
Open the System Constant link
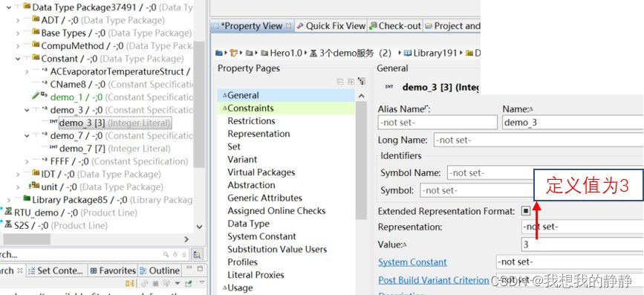pos(412,262)
